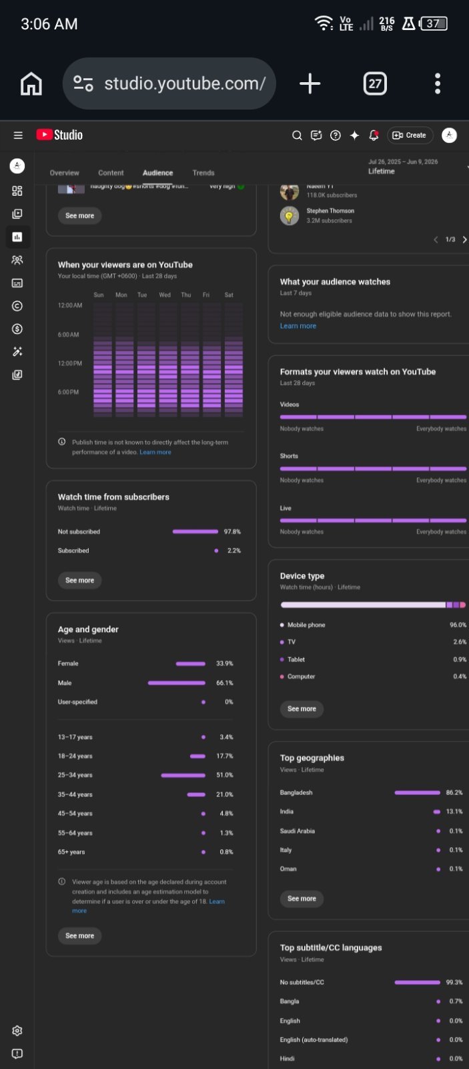Open search in the Studio header
The width and height of the screenshot is (469, 1069).
(x=298, y=135)
